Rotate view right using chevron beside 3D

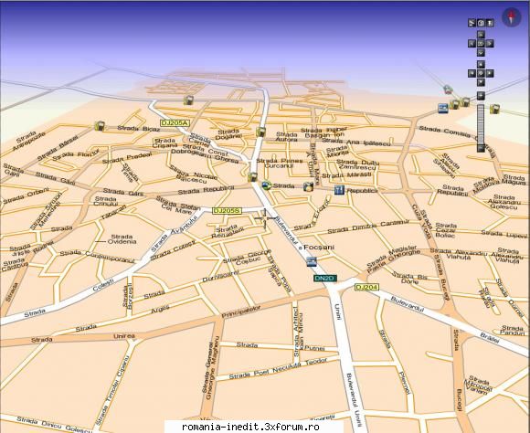[x=490, y=43]
